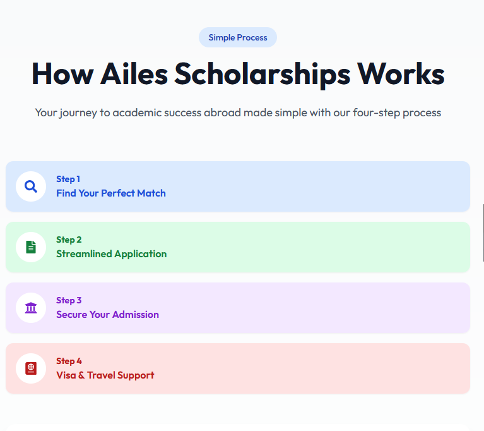
Task: Click the four-step process subtitle text
Action: [238, 113]
